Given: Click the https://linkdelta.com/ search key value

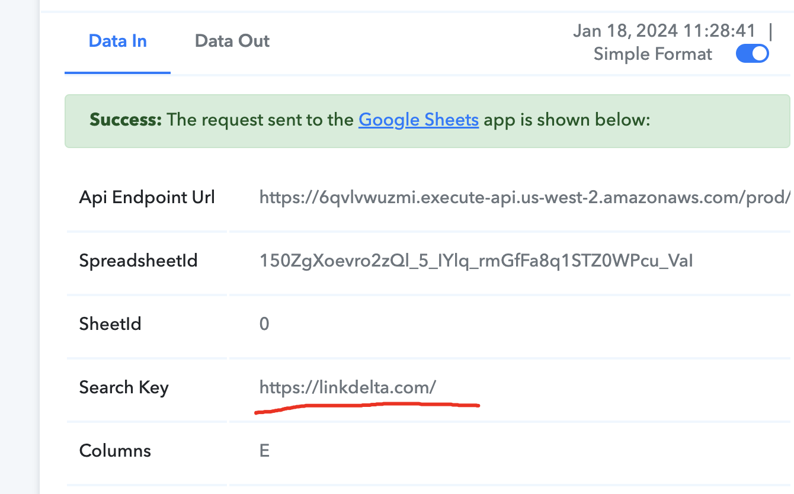Looking at the screenshot, I should (x=348, y=387).
